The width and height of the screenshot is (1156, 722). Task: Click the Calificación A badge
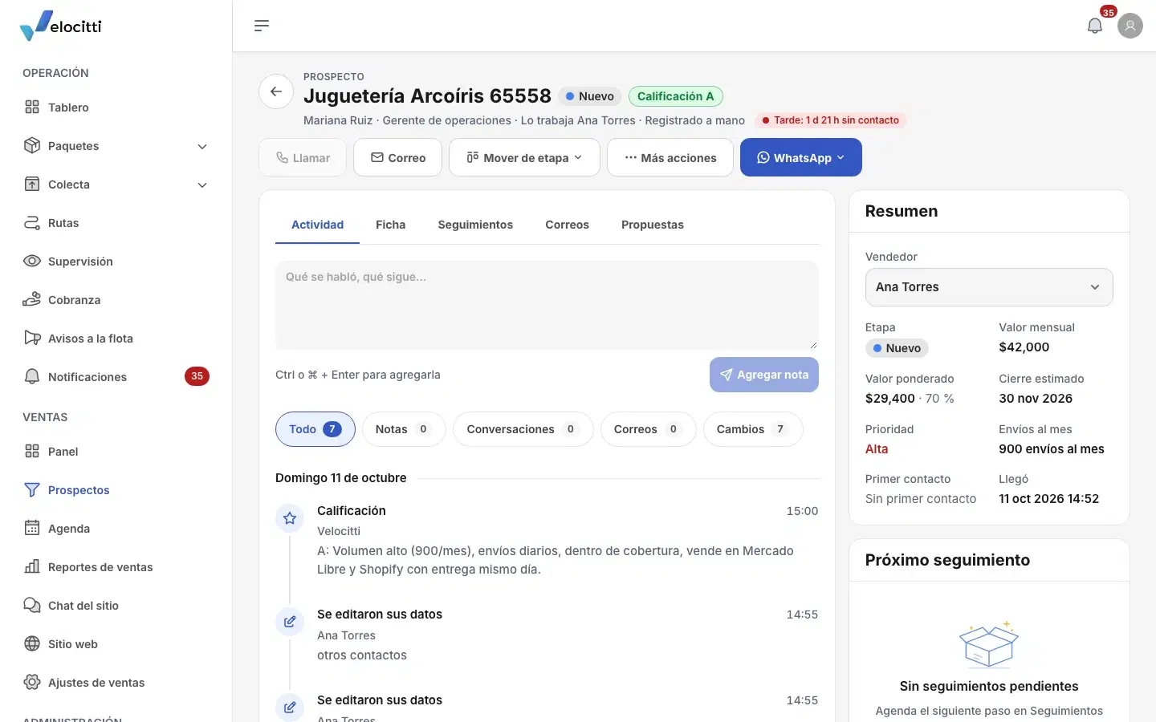click(x=676, y=96)
